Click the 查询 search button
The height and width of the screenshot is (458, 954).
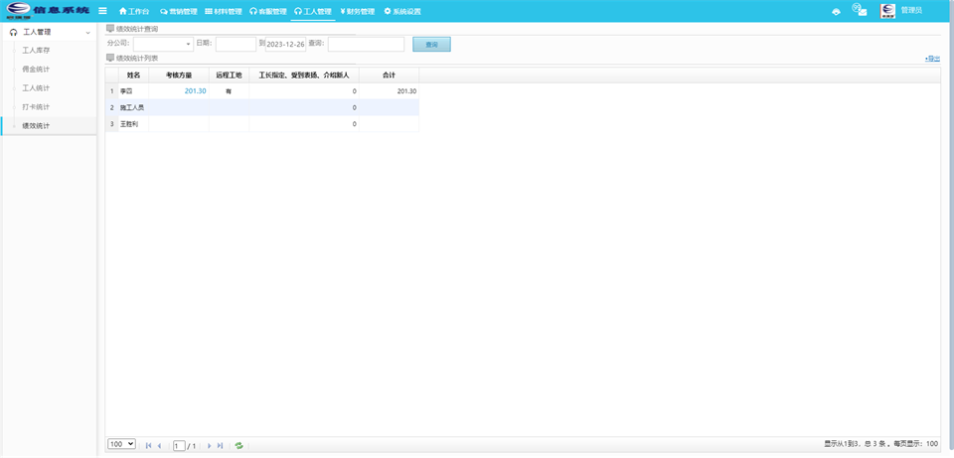431,45
